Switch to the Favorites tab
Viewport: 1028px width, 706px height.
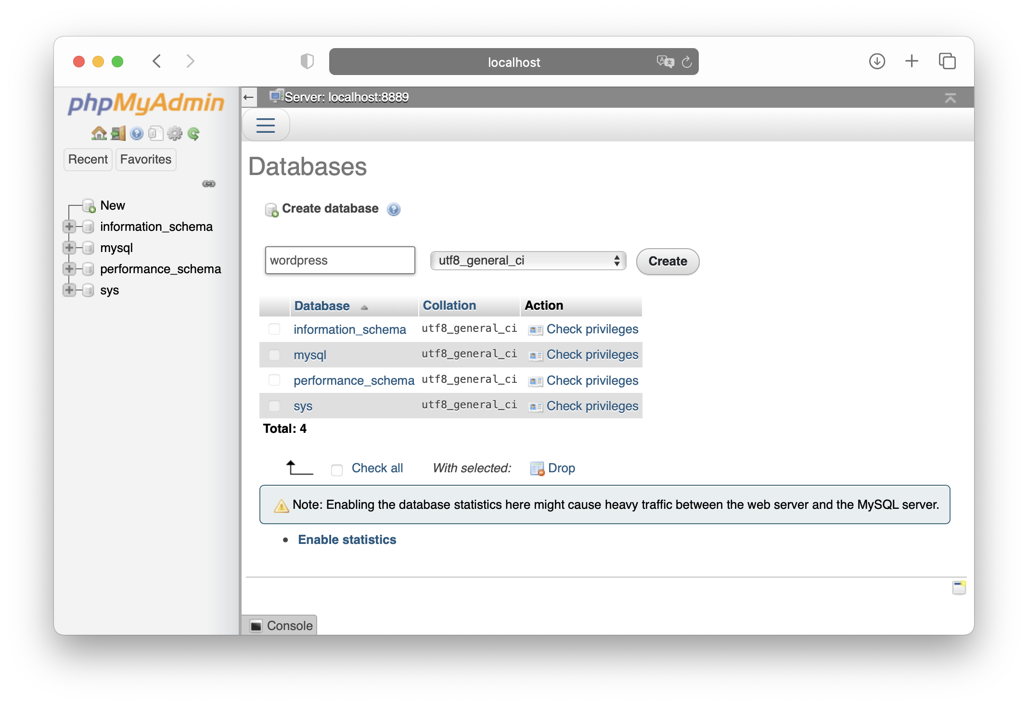pos(145,159)
